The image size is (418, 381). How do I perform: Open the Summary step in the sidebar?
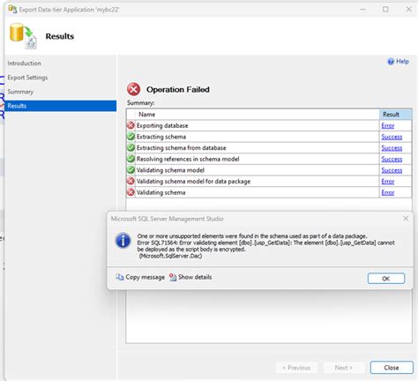pos(20,92)
